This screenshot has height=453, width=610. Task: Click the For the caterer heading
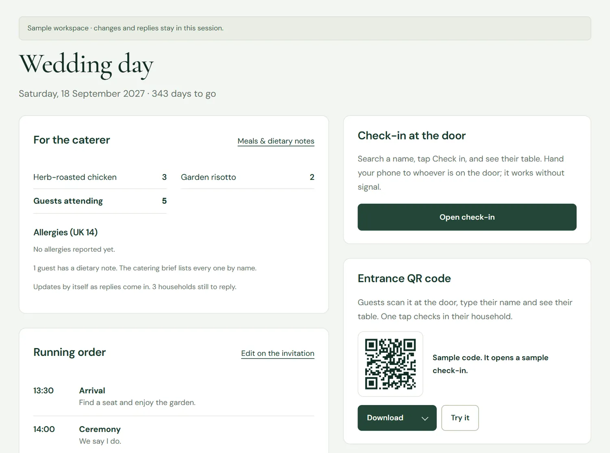pos(72,140)
